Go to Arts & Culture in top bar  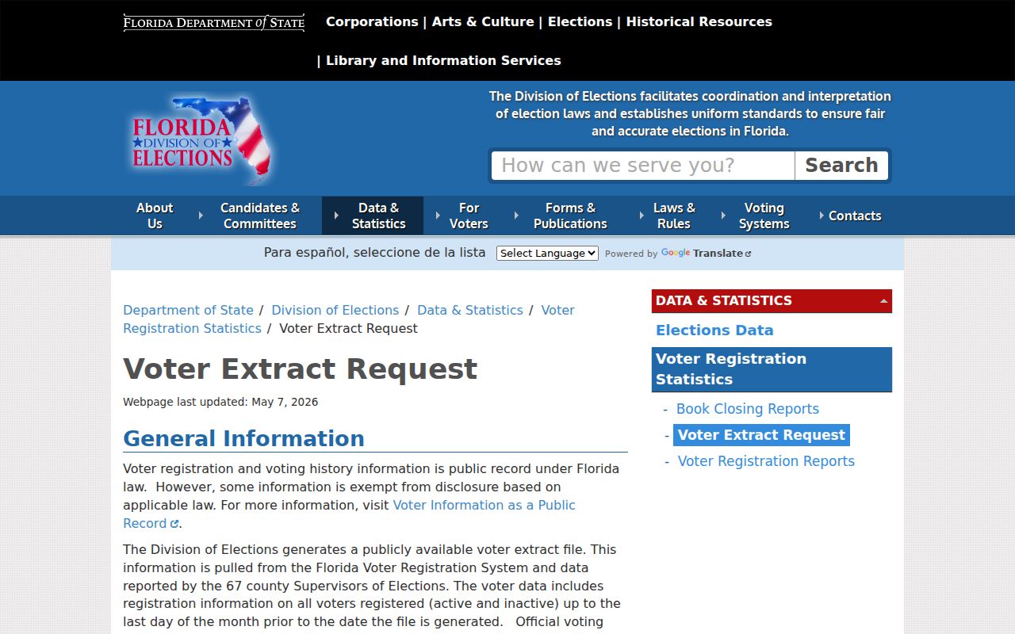point(483,22)
